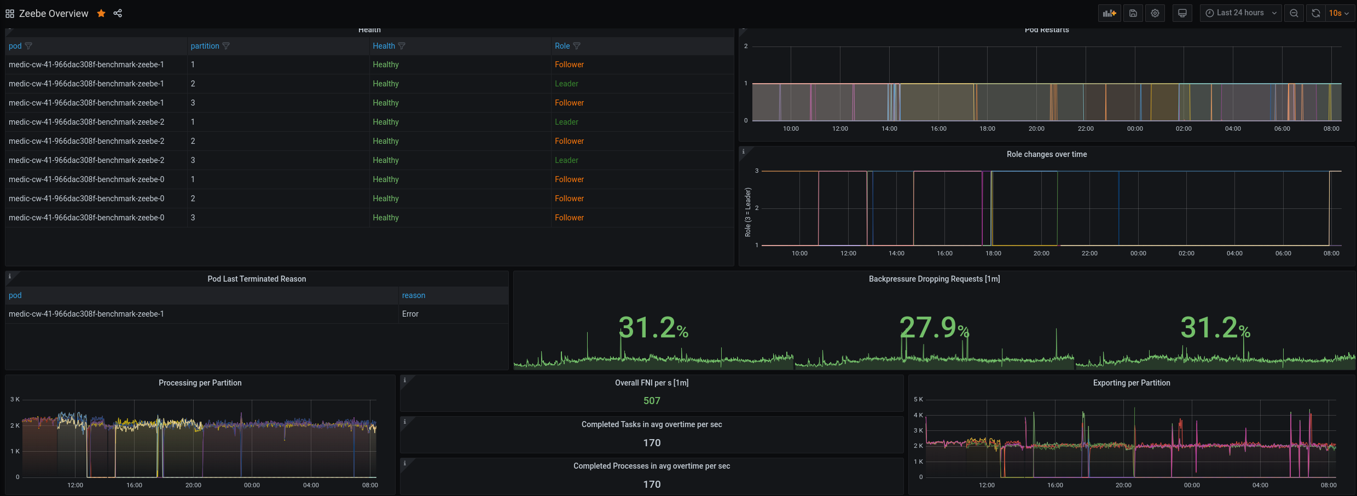The width and height of the screenshot is (1357, 496).
Task: Toggle the filter on the Role column
Action: (577, 46)
